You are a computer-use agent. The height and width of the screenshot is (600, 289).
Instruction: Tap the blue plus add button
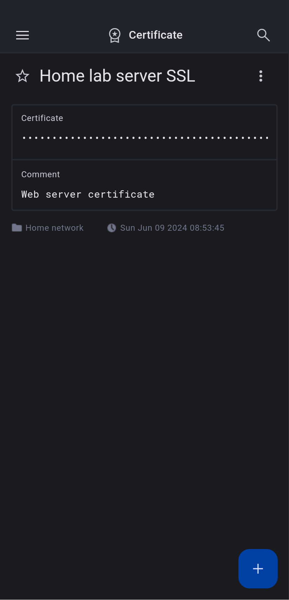pos(258,568)
